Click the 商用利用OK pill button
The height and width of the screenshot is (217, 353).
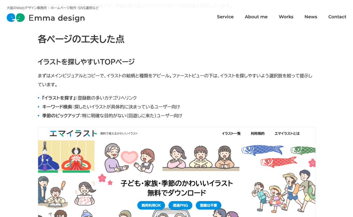(x=151, y=205)
